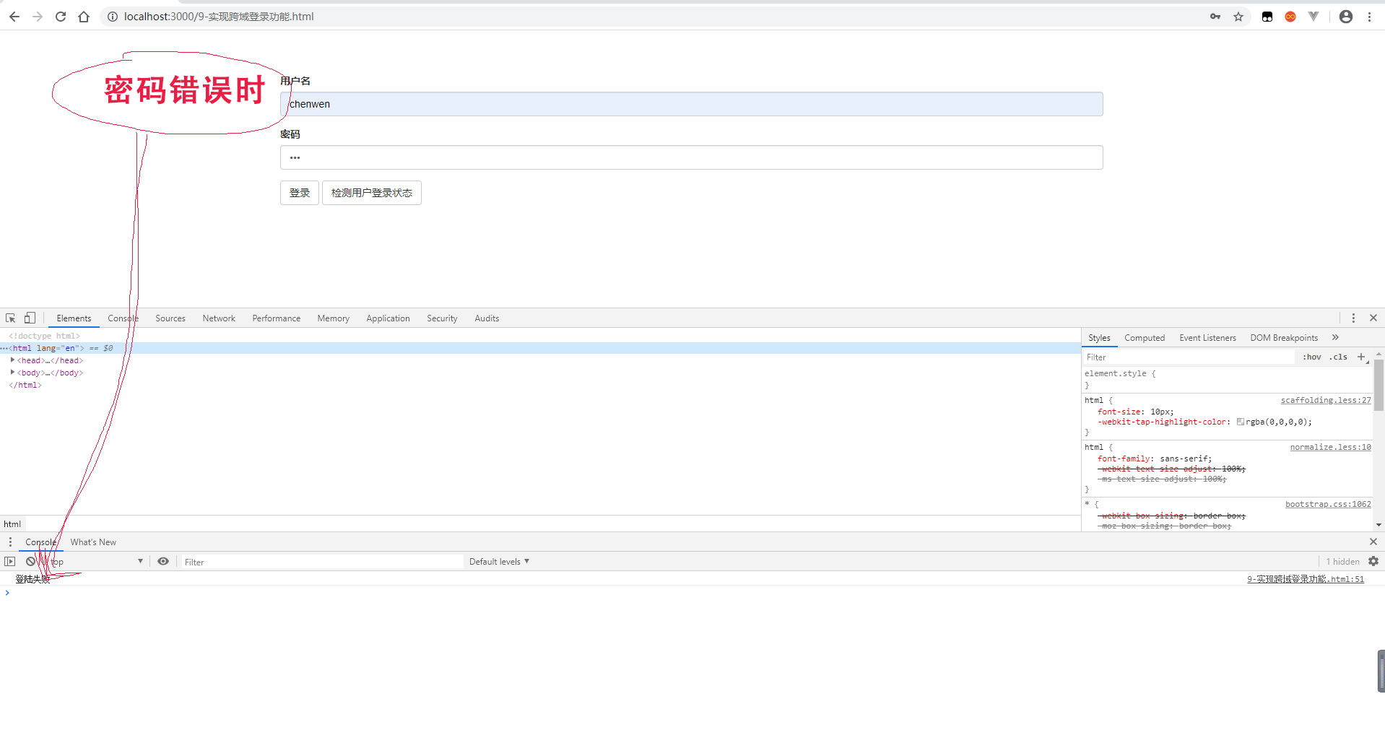Click the password input field

coord(692,157)
